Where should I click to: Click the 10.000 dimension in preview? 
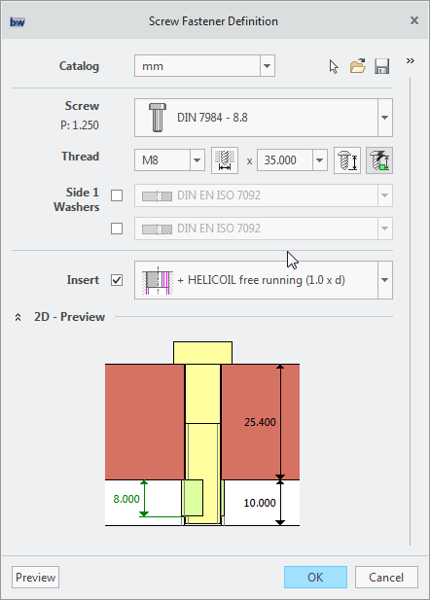[260, 503]
